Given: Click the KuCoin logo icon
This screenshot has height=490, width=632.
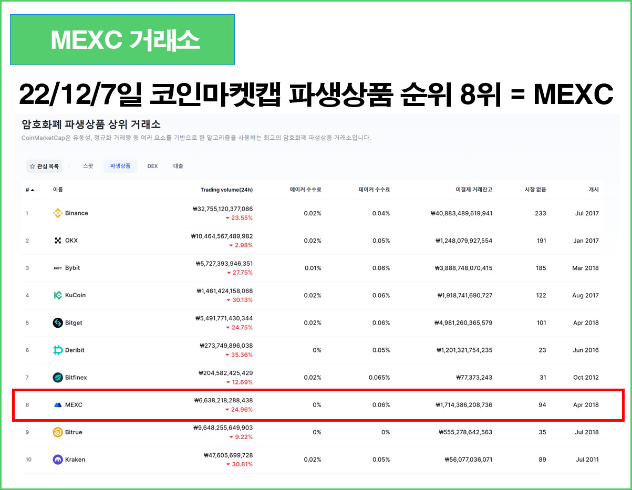Looking at the screenshot, I should [x=58, y=295].
